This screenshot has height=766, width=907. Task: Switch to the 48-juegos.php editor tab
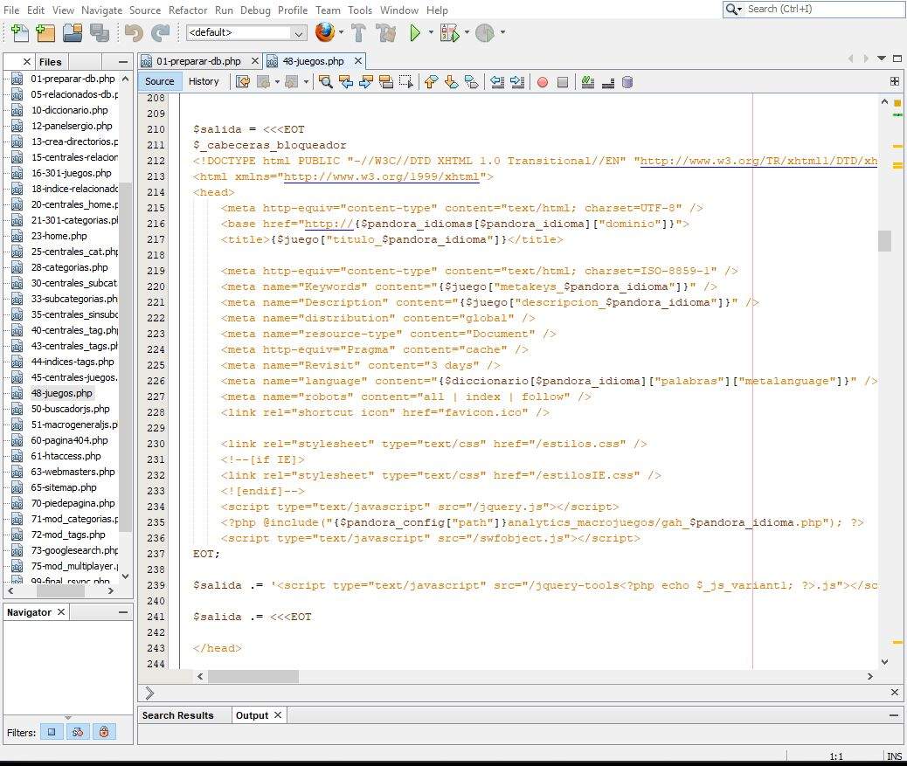(x=313, y=61)
